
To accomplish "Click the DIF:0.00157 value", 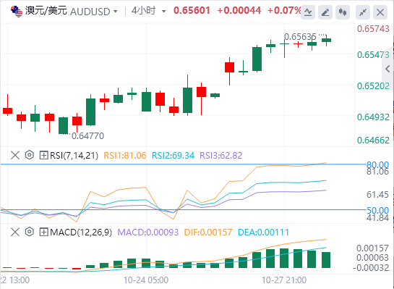I will point(208,232).
